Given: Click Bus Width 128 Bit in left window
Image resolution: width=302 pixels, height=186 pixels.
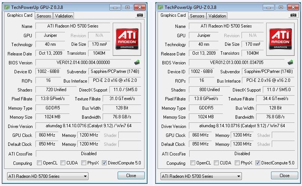Looking at the screenshot, I should tap(122, 108).
